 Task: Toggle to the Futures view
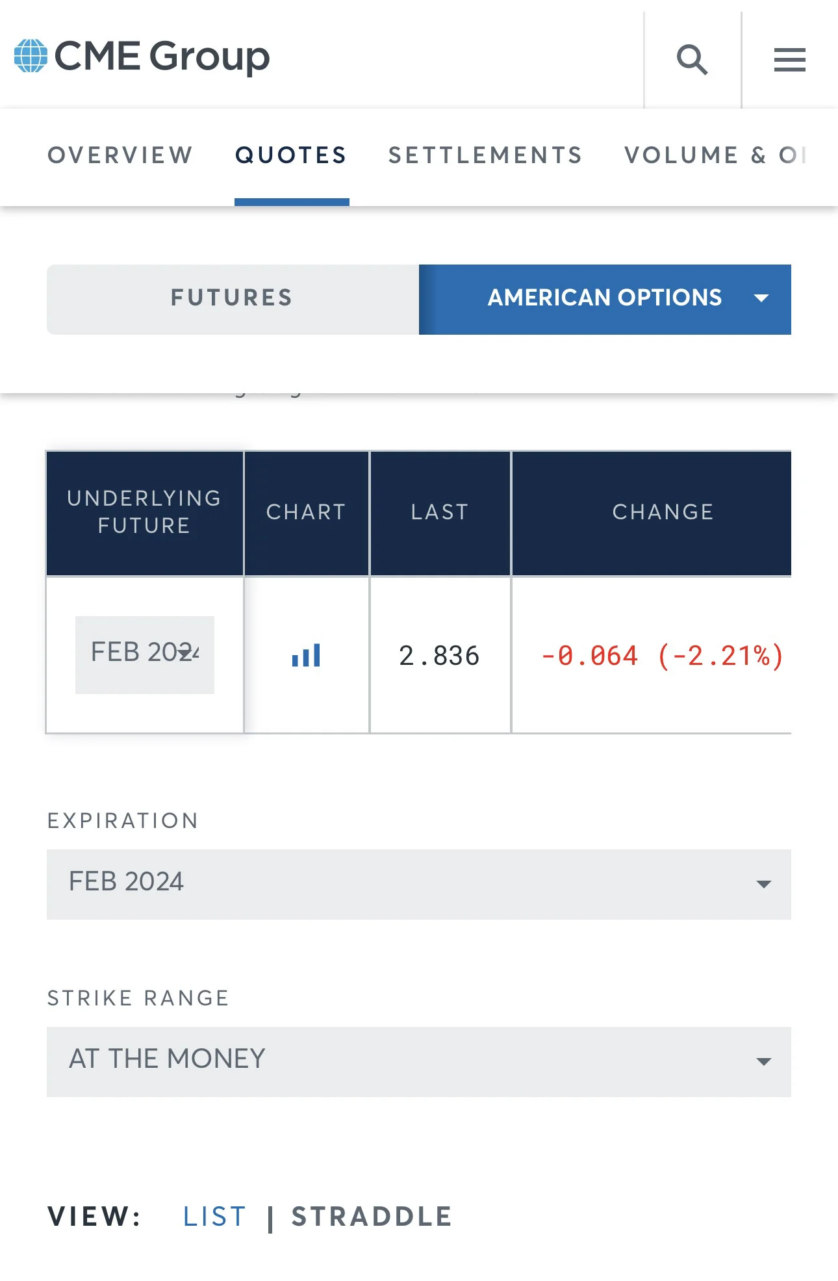(233, 299)
